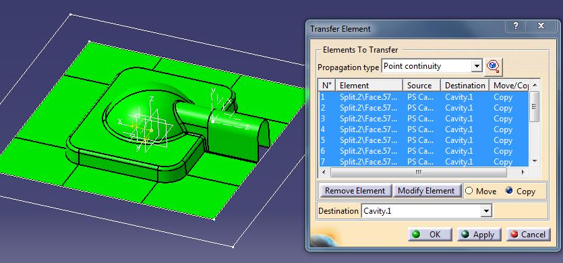This screenshot has width=563, height=263.
Task: Click the Apply button
Action: pyautogui.click(x=479, y=234)
